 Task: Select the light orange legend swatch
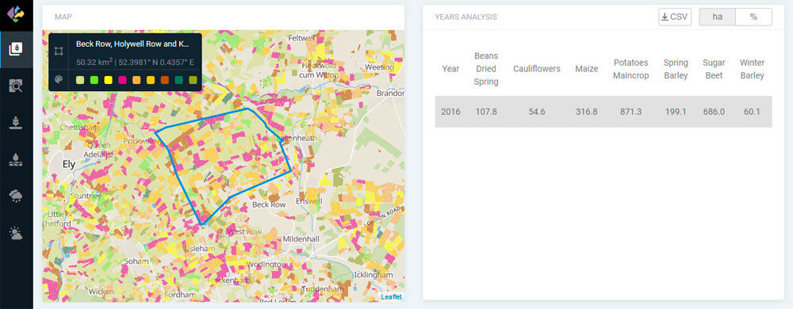tap(136, 80)
